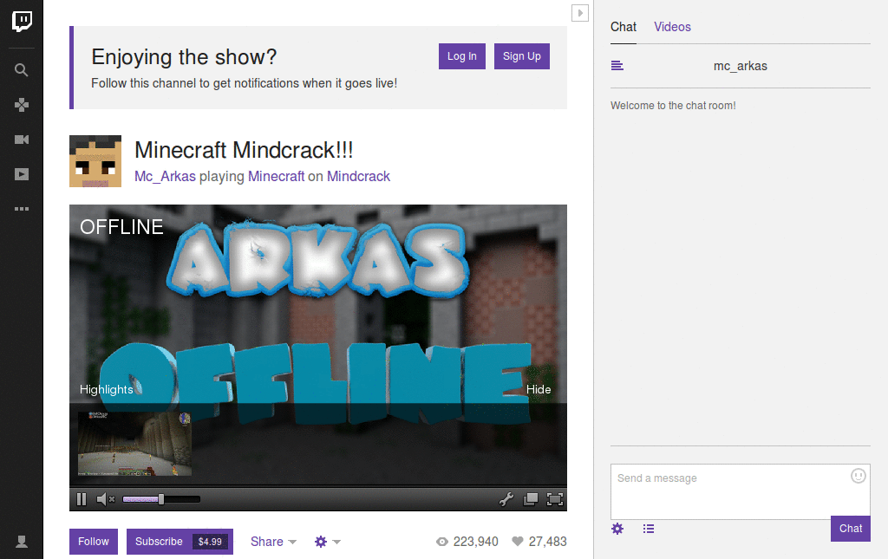This screenshot has width=888, height=559.
Task: Open channels via the video camera sidebar icon
Action: (22, 140)
